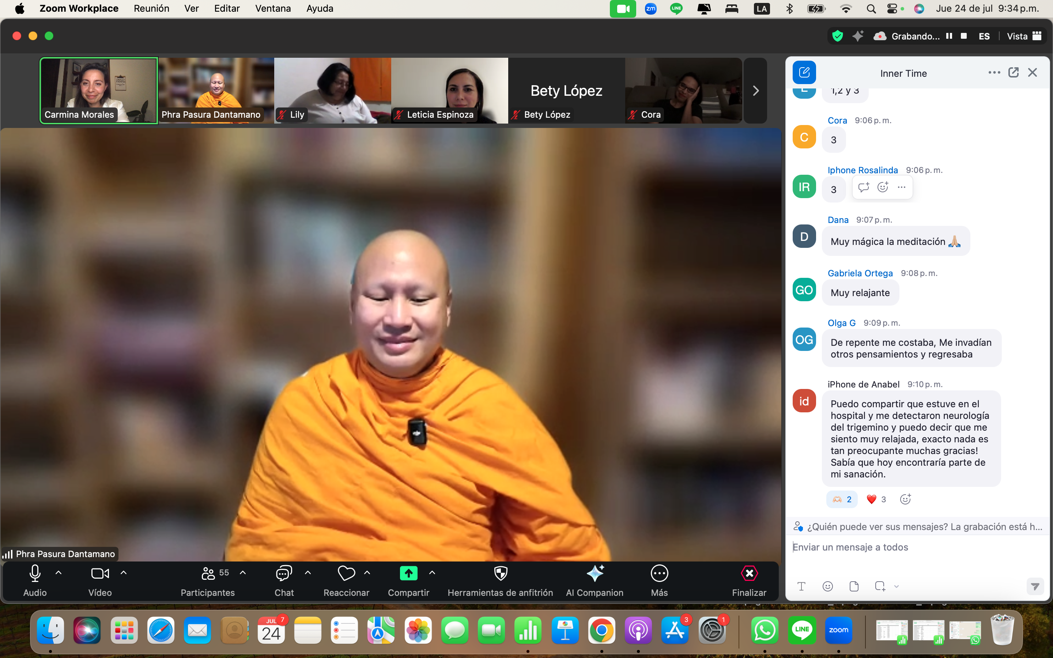This screenshot has width=1053, height=658.
Task: Select the Bety López participant tile
Action: click(566, 91)
